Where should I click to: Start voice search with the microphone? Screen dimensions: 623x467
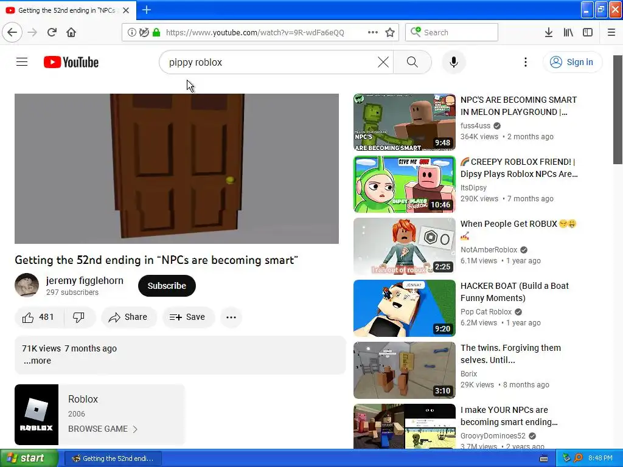pyautogui.click(x=454, y=62)
